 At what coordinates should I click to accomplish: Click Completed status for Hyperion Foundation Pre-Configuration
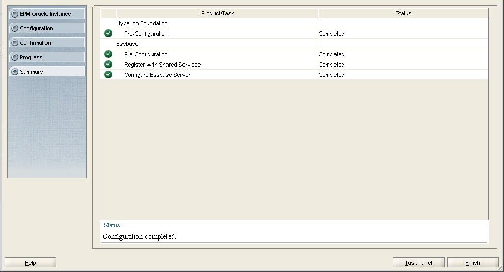[x=331, y=34]
